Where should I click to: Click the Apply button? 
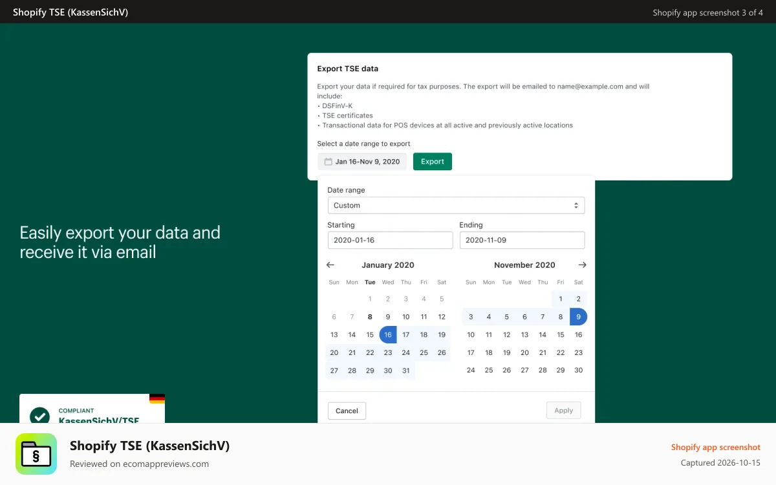(x=563, y=411)
